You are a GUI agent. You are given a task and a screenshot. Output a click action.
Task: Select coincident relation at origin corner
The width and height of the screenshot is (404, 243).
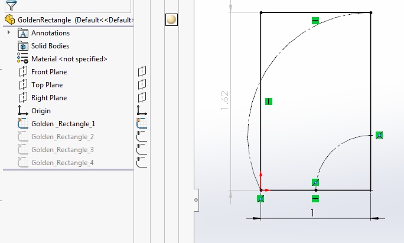[x=260, y=199]
